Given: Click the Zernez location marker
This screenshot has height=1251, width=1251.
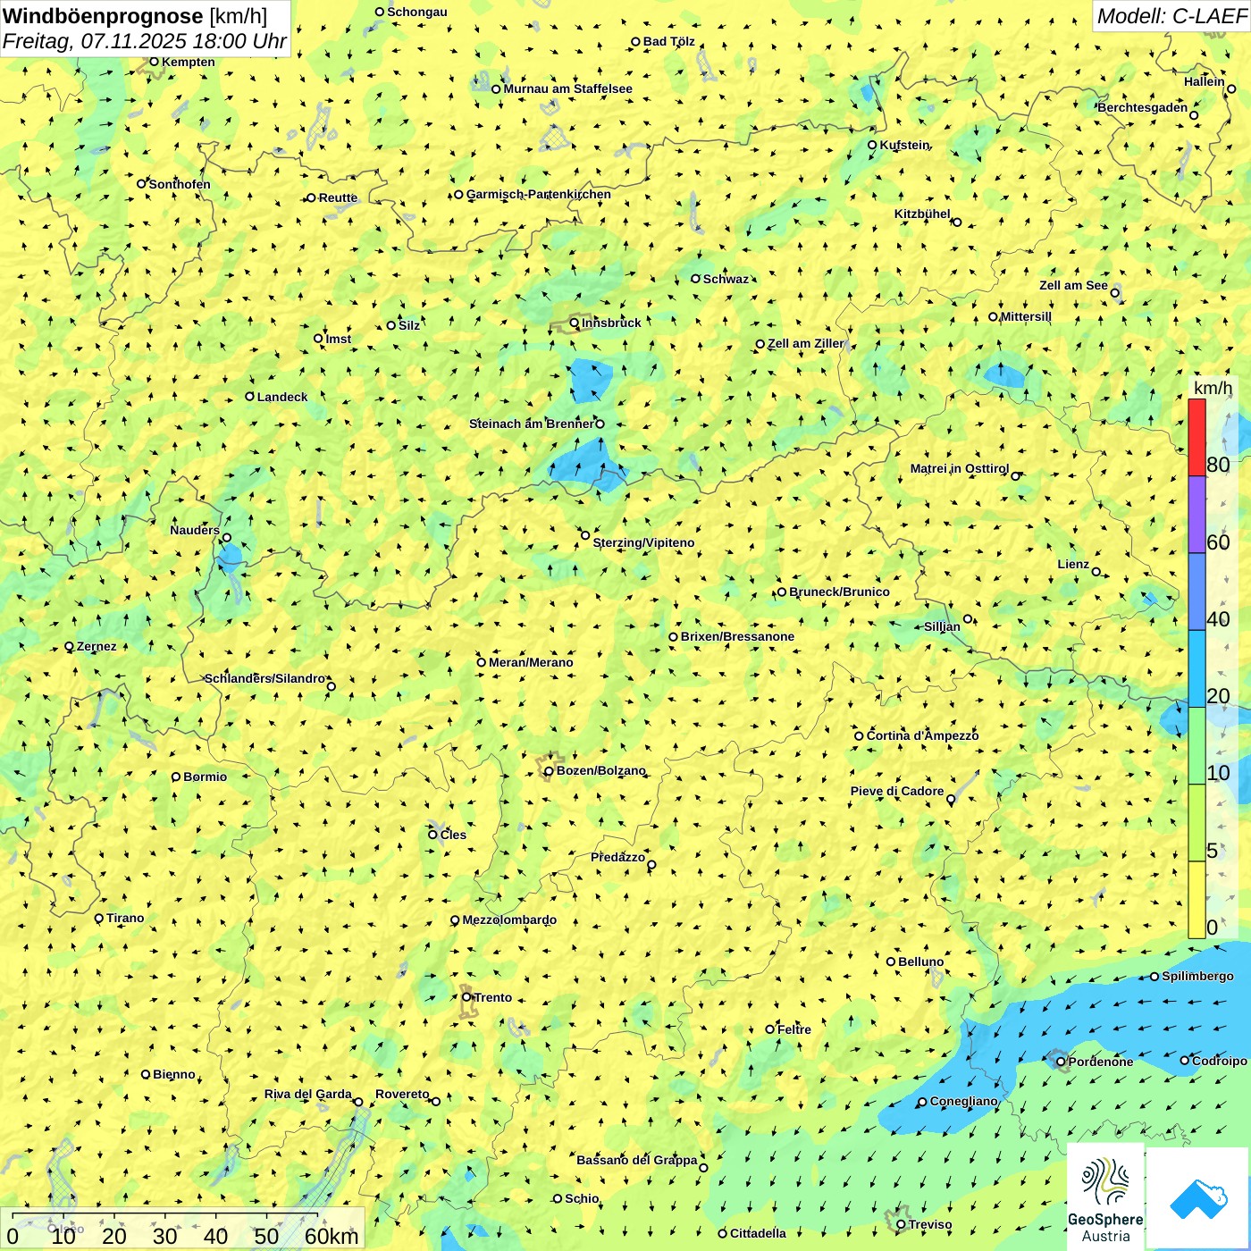Looking at the screenshot, I should pos(69,646).
